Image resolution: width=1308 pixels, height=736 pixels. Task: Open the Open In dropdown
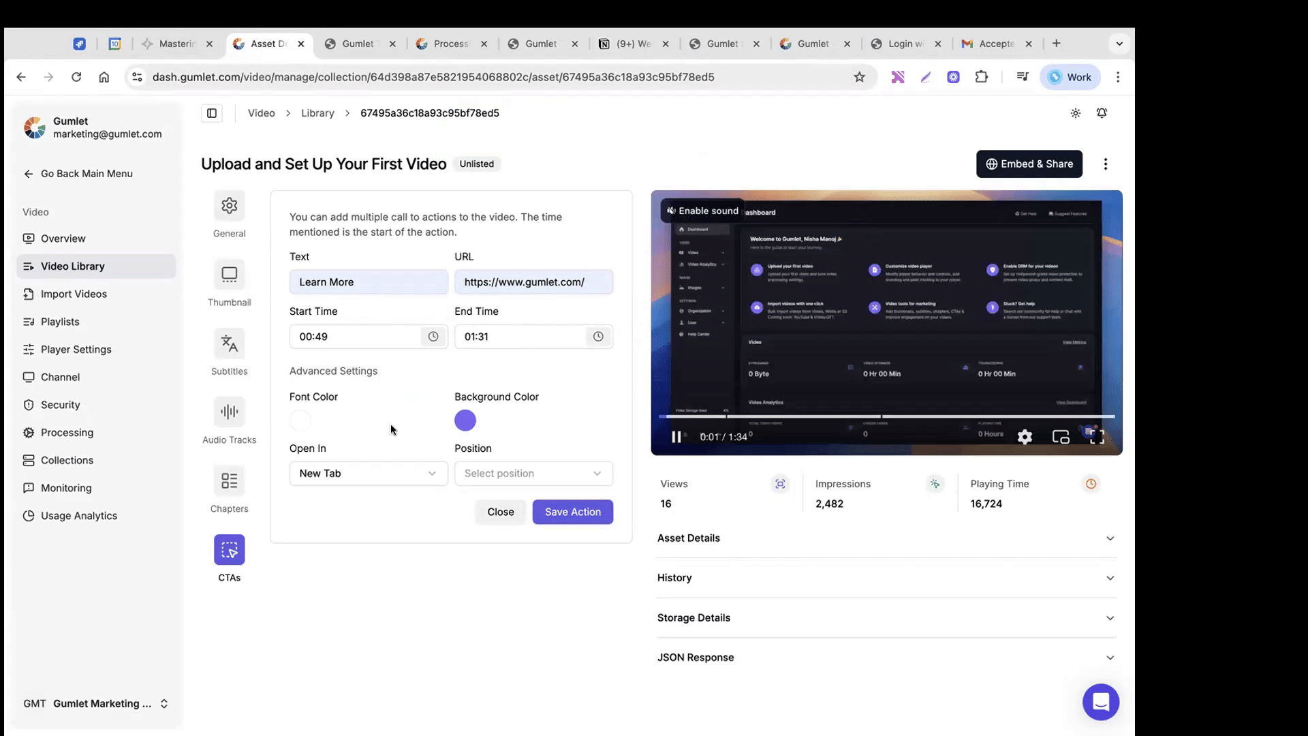[x=368, y=474]
